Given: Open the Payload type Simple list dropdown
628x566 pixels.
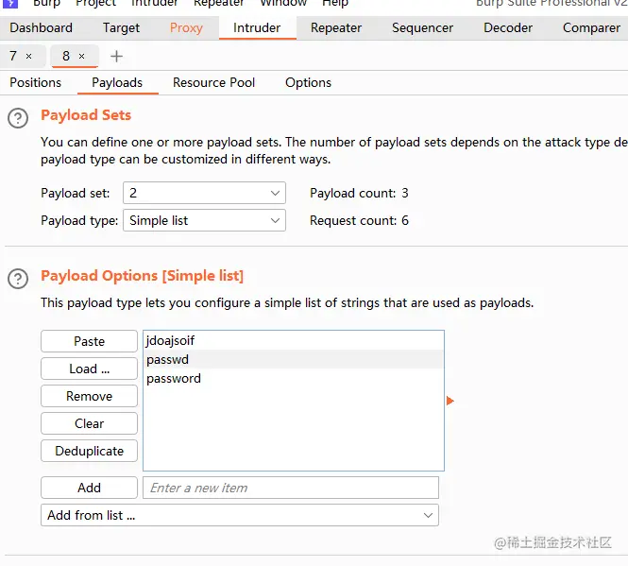Looking at the screenshot, I should 204,220.
